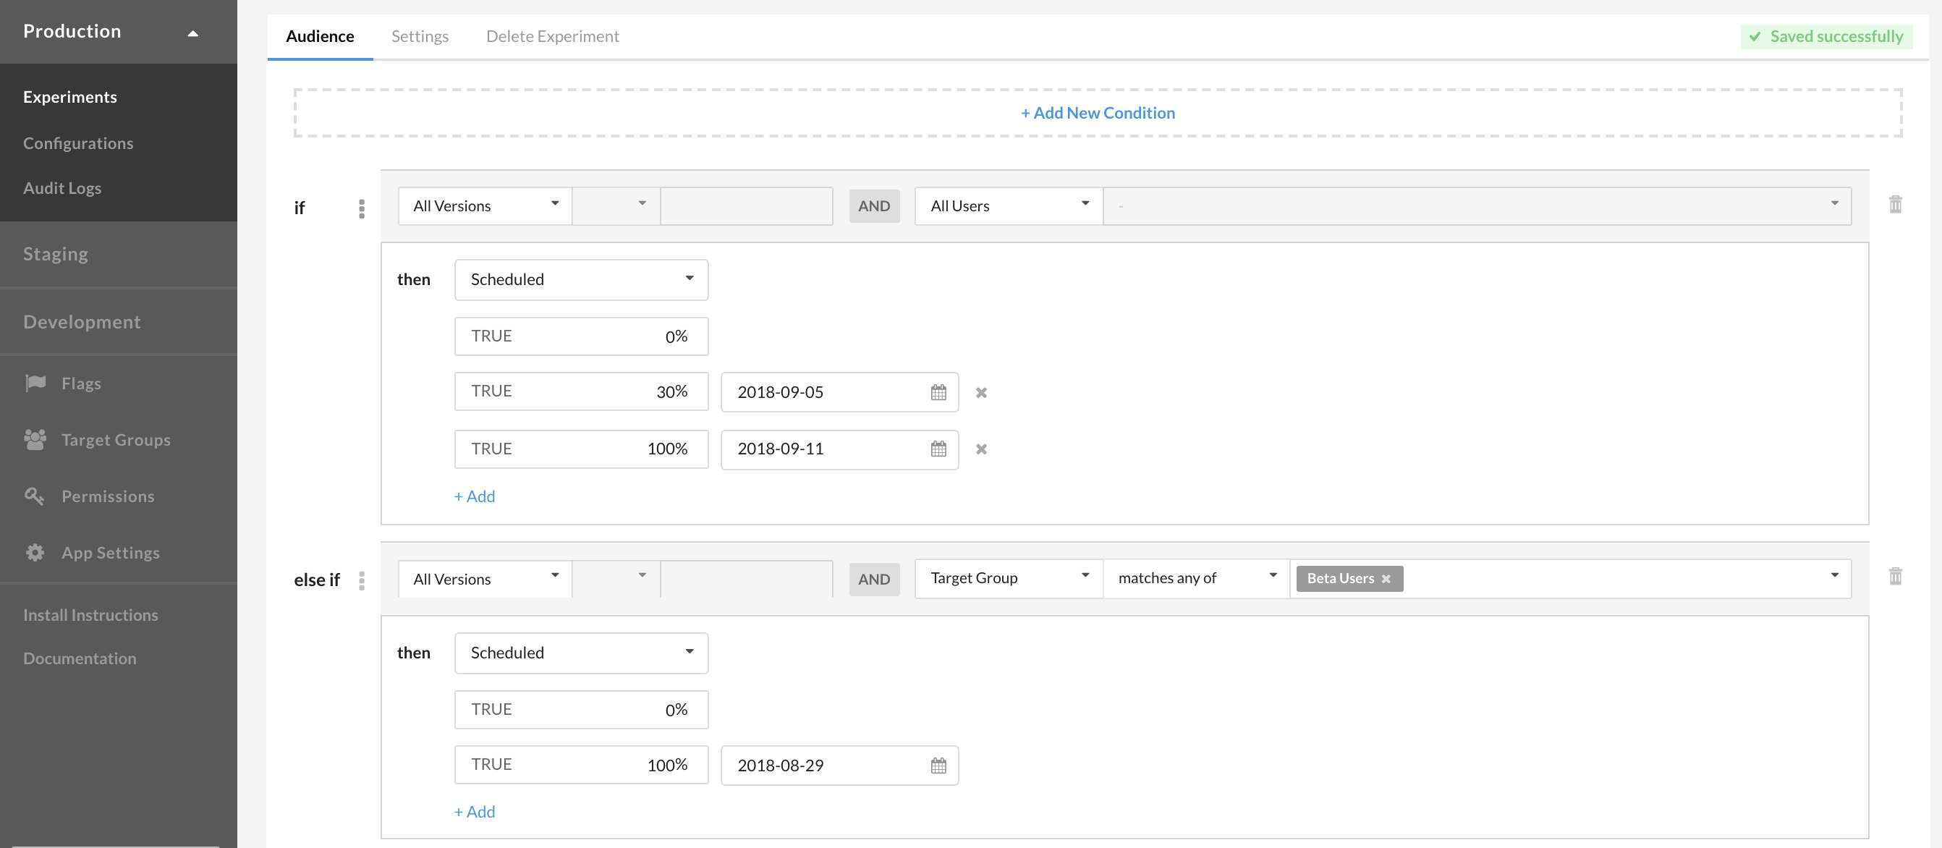Screen dimensions: 1942x848
Task: Click + Add New Condition link
Action: [1097, 113]
